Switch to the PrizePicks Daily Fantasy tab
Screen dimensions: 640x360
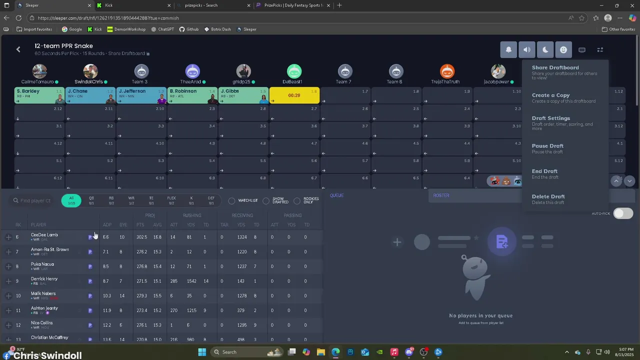[292, 5]
